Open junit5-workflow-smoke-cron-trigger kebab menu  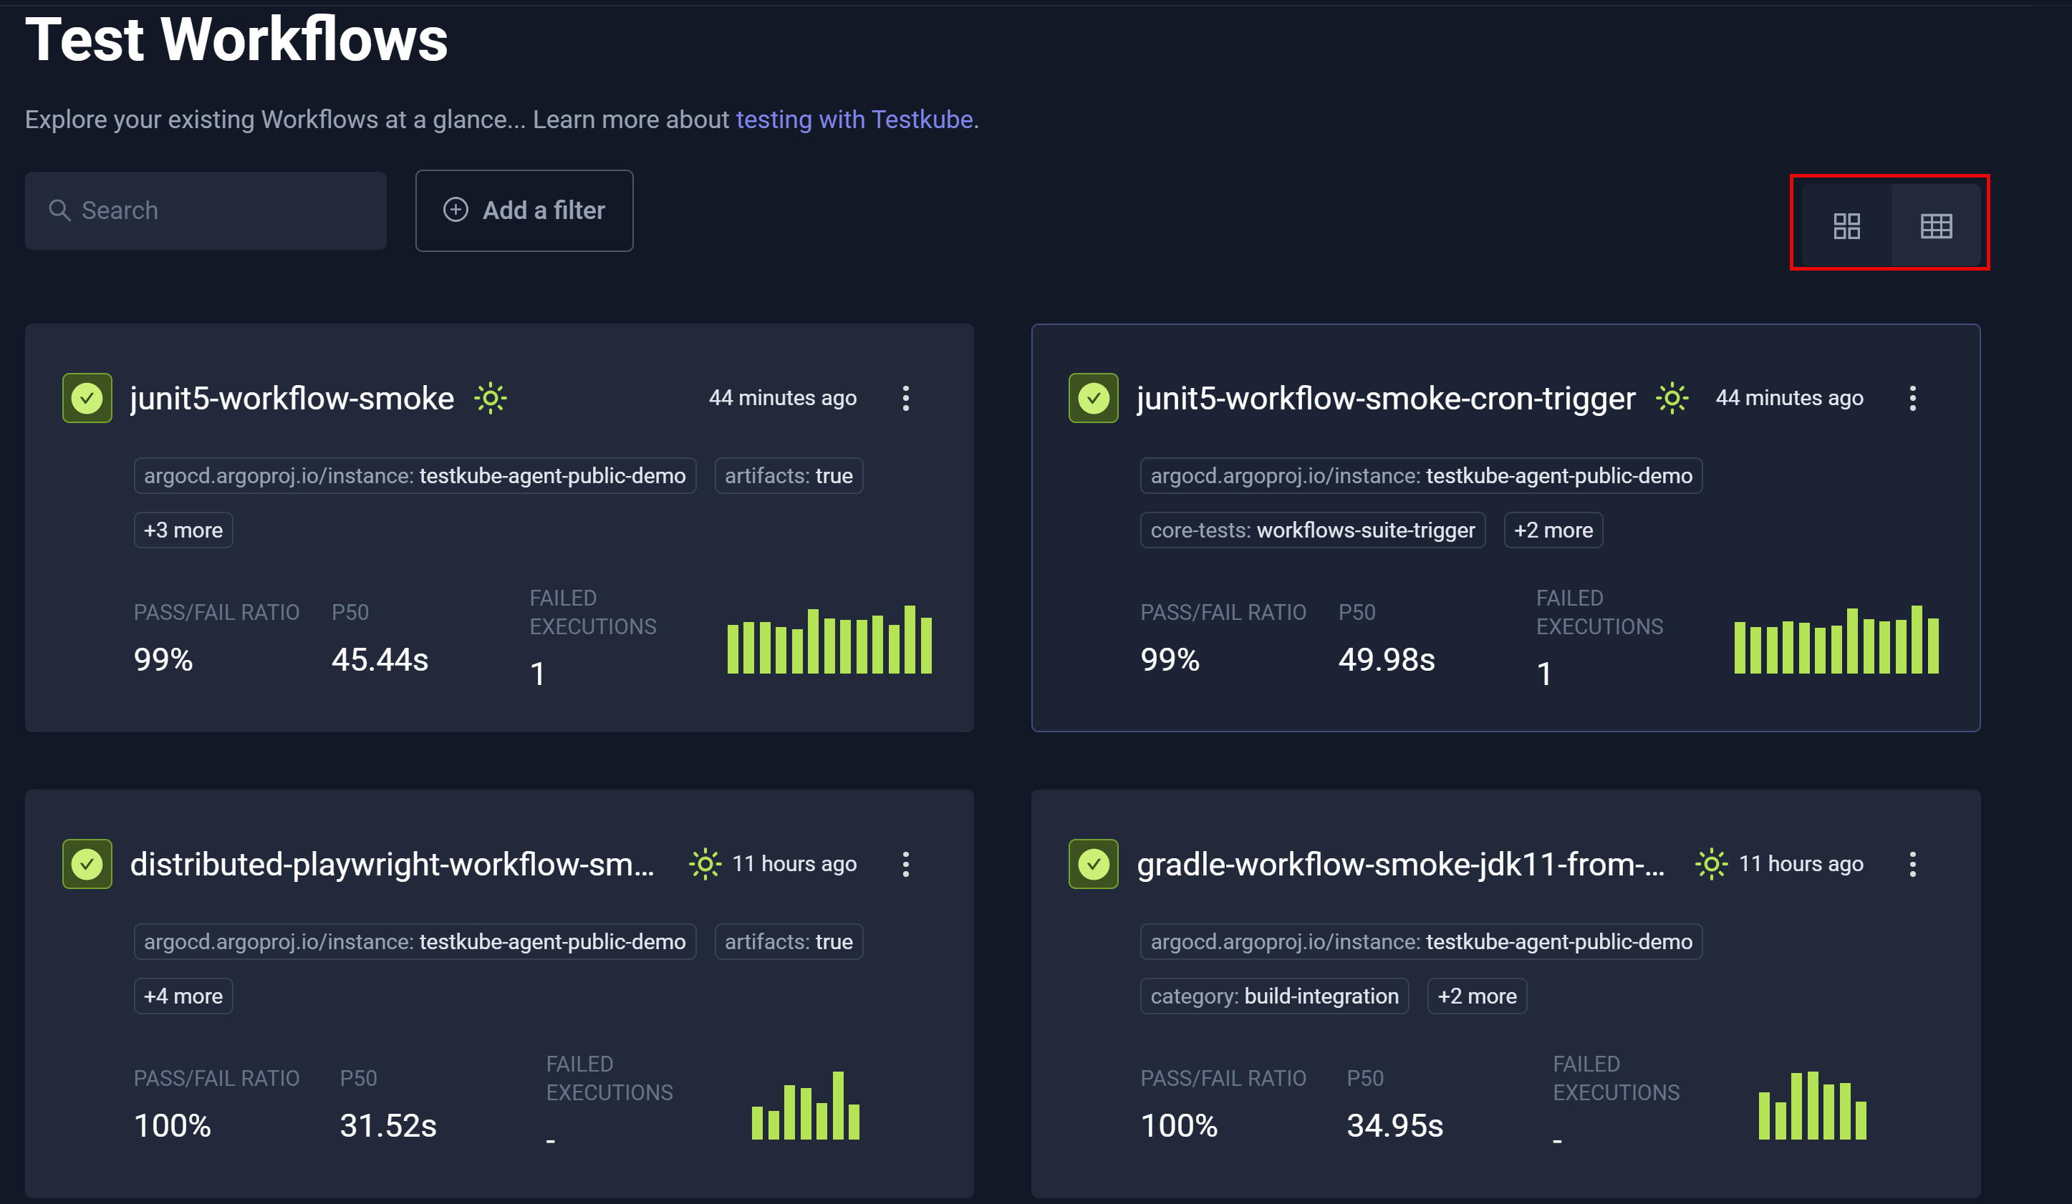1912,399
